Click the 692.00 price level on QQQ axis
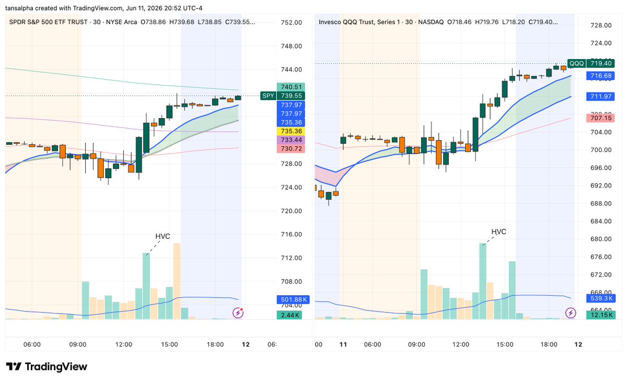This screenshot has height=382, width=627. click(601, 186)
